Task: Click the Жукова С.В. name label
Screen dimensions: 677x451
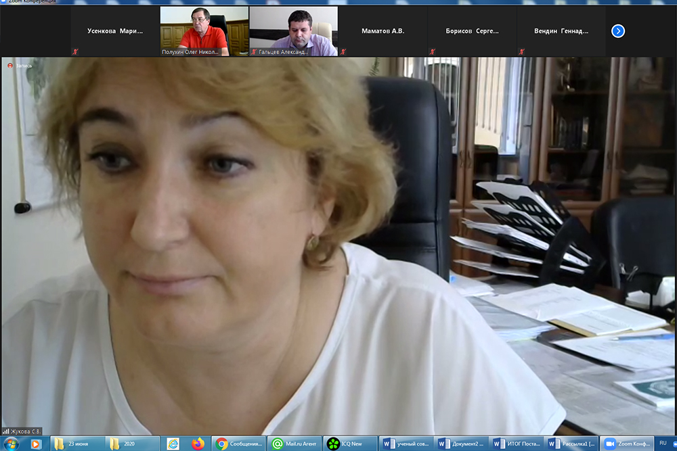Action: click(26, 431)
